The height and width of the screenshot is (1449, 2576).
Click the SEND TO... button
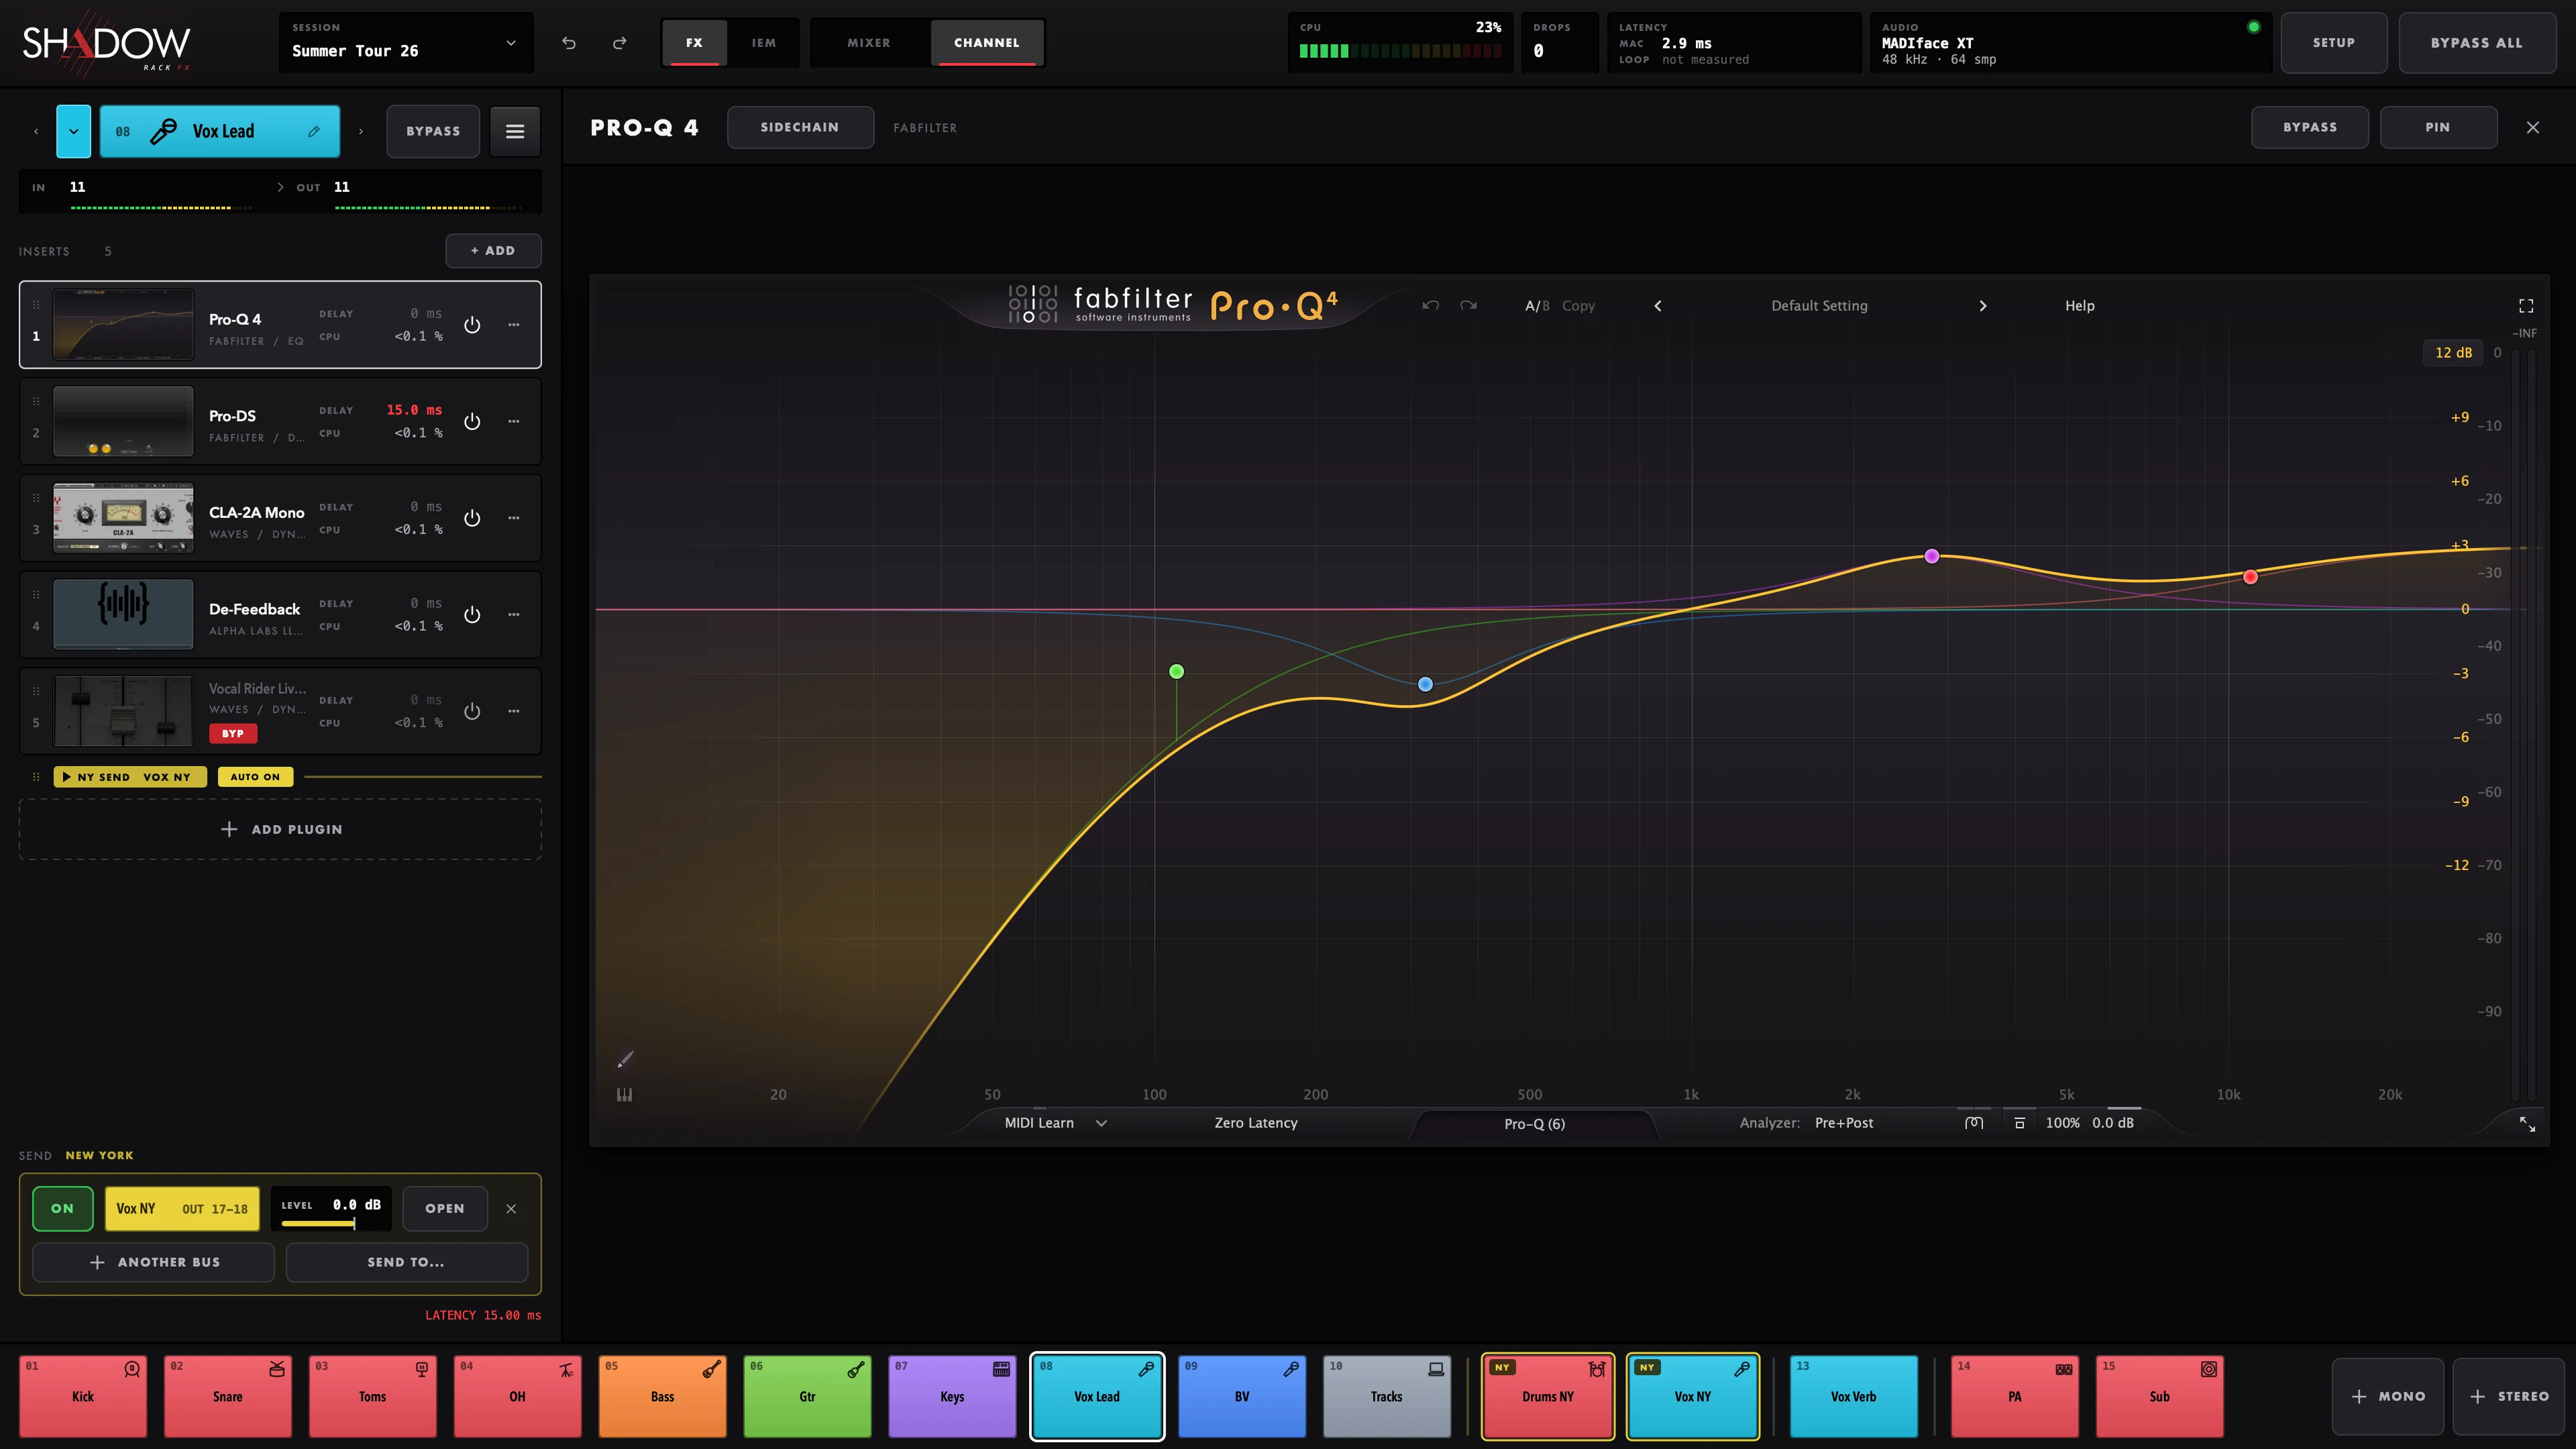tap(407, 1262)
